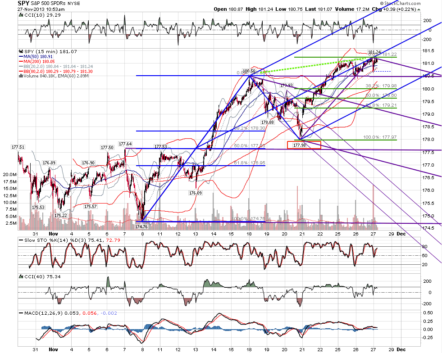Click the 'High 181.24' quote value
Image resolution: width=442 pixels, height=353 pixels.
[259, 9]
